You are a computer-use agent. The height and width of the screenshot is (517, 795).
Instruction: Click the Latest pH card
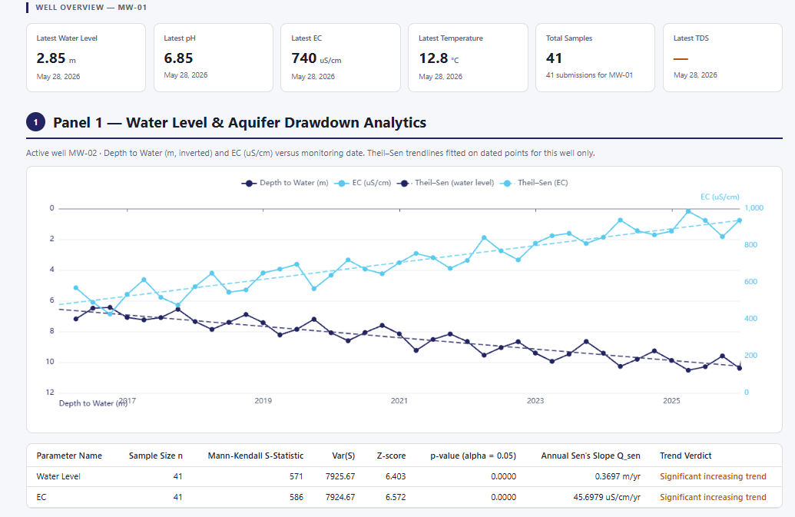tap(214, 58)
